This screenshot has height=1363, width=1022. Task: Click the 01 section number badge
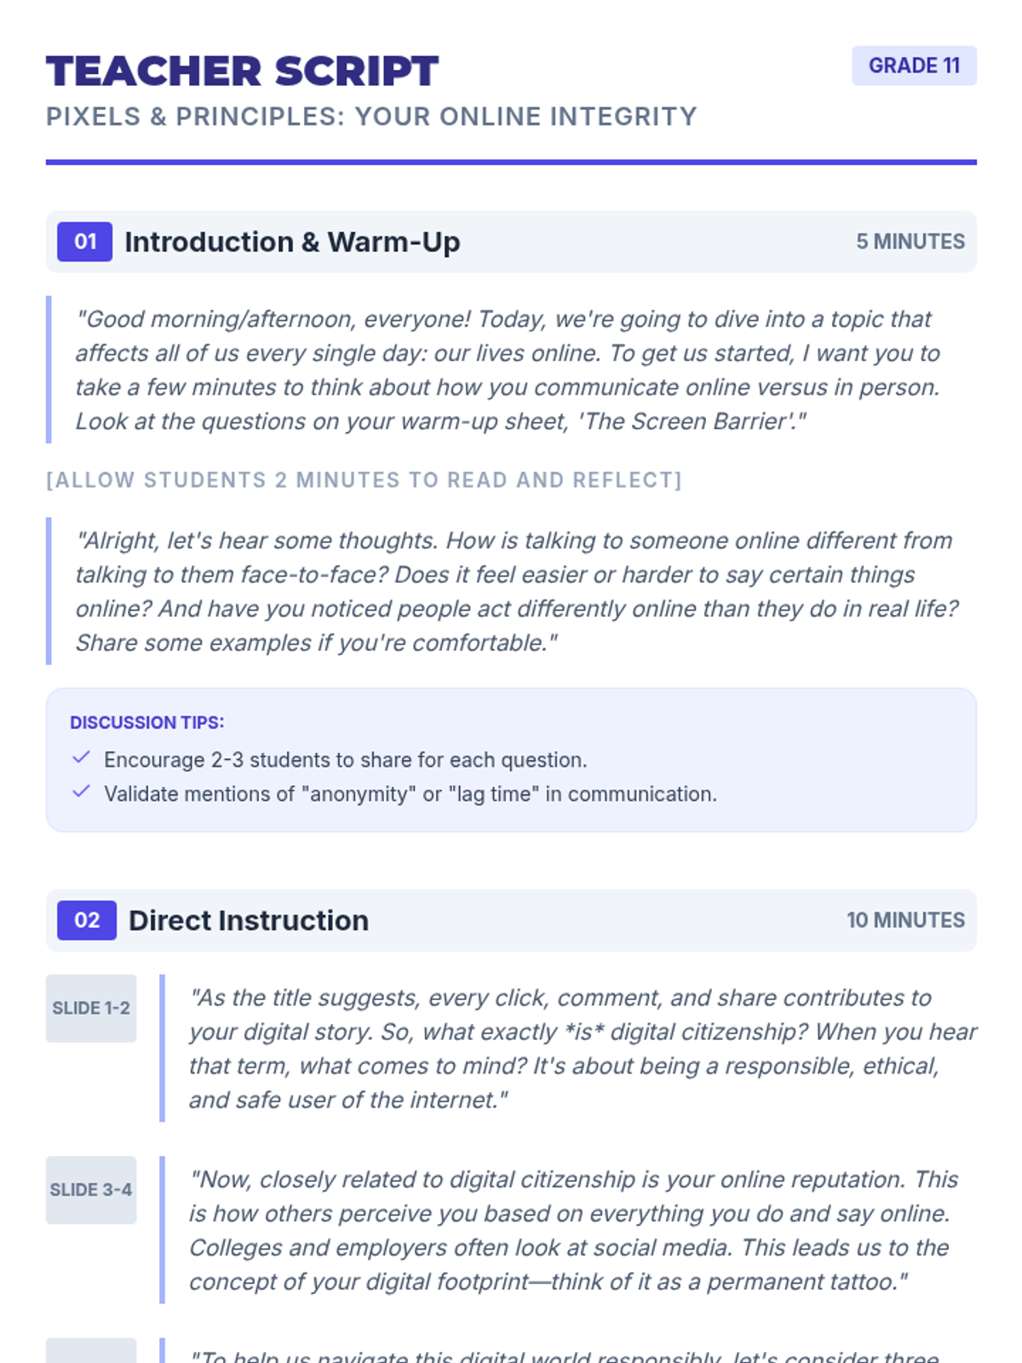click(x=84, y=242)
